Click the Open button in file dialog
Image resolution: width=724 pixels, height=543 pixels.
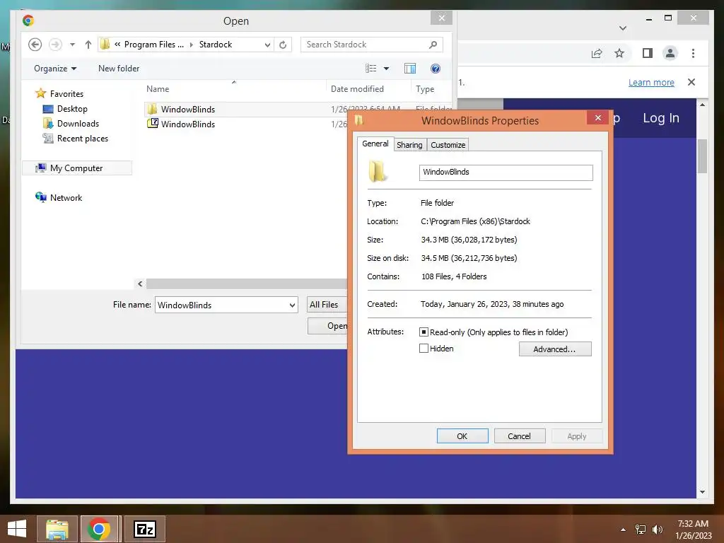click(x=328, y=326)
